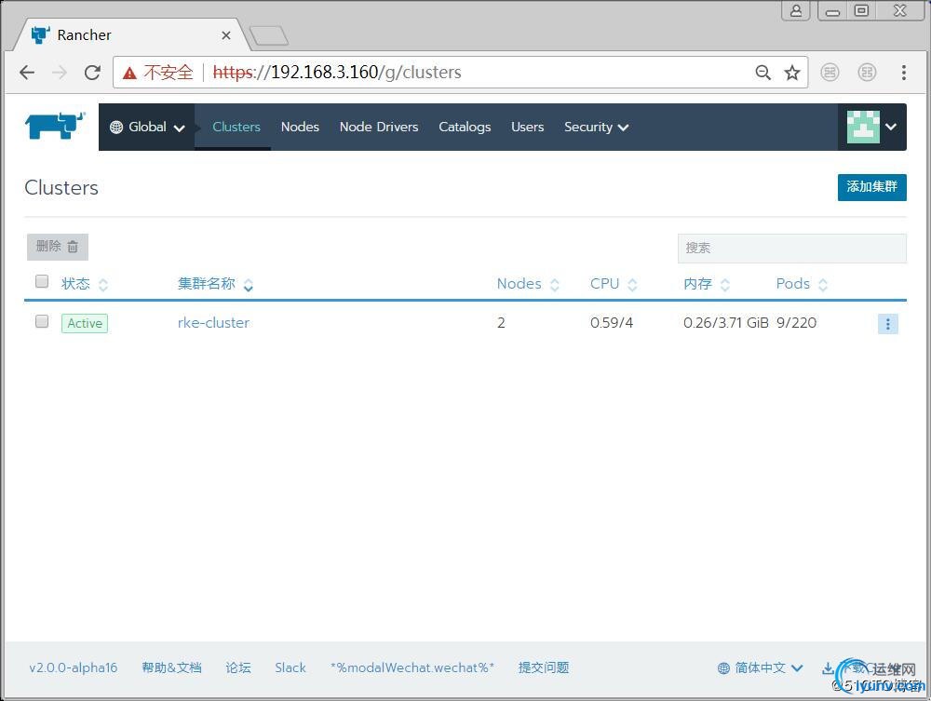Sort clusters by CPU column
Image resolution: width=931 pixels, height=701 pixels.
(614, 284)
